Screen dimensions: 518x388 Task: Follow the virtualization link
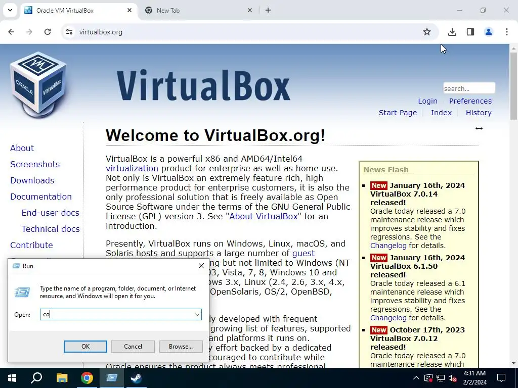[x=132, y=168]
